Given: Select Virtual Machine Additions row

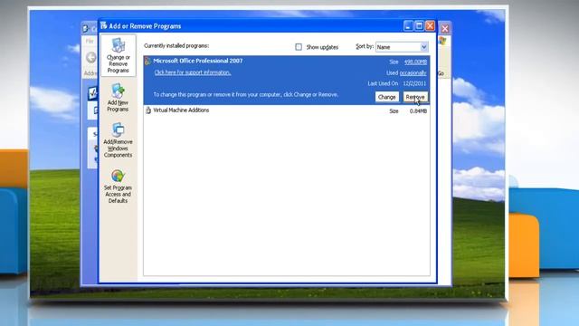Looking at the screenshot, I should tap(287, 110).
